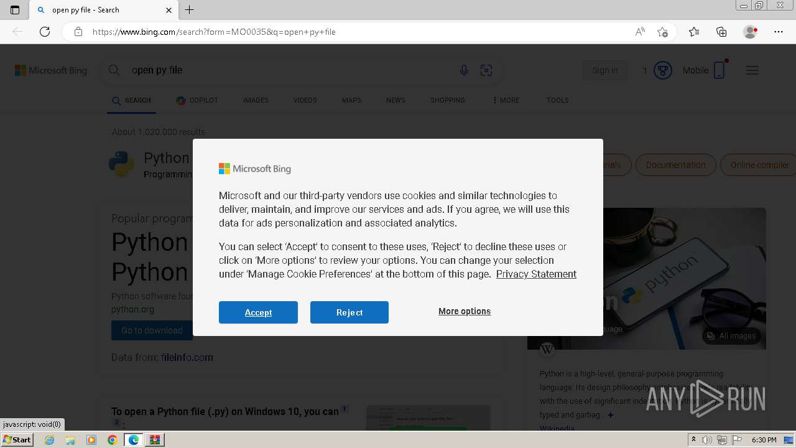Show hidden tray icons arrow
This screenshot has width=796, height=448.
693,440
